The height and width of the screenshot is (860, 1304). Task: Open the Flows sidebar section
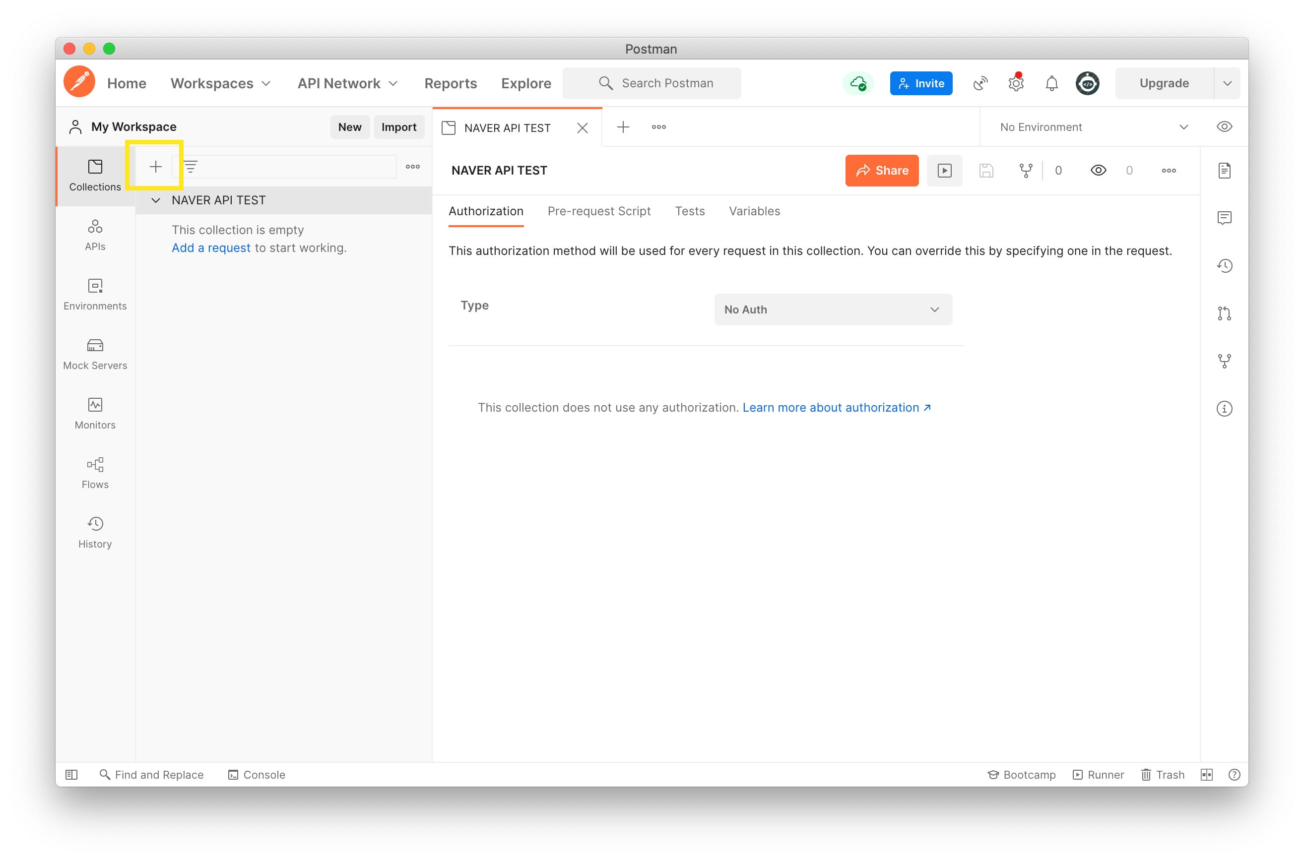pyautogui.click(x=95, y=473)
